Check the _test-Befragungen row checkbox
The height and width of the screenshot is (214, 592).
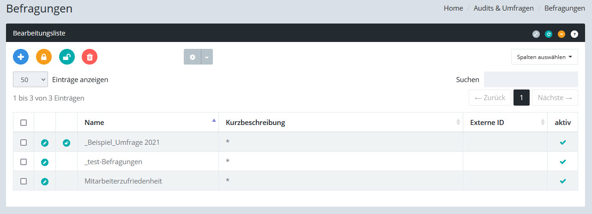coord(24,162)
